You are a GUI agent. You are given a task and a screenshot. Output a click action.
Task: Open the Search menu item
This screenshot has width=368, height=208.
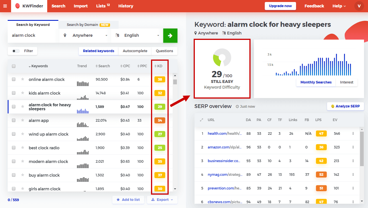point(58,6)
